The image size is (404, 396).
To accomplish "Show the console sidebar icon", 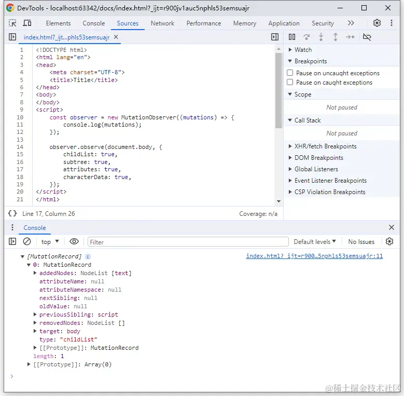I will click(12, 241).
